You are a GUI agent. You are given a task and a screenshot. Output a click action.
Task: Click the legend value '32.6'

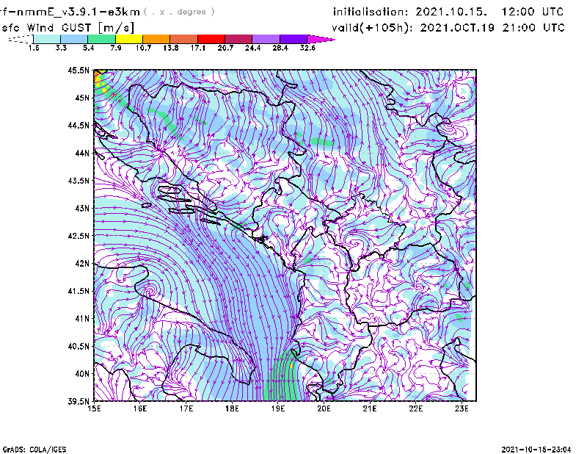(x=307, y=48)
